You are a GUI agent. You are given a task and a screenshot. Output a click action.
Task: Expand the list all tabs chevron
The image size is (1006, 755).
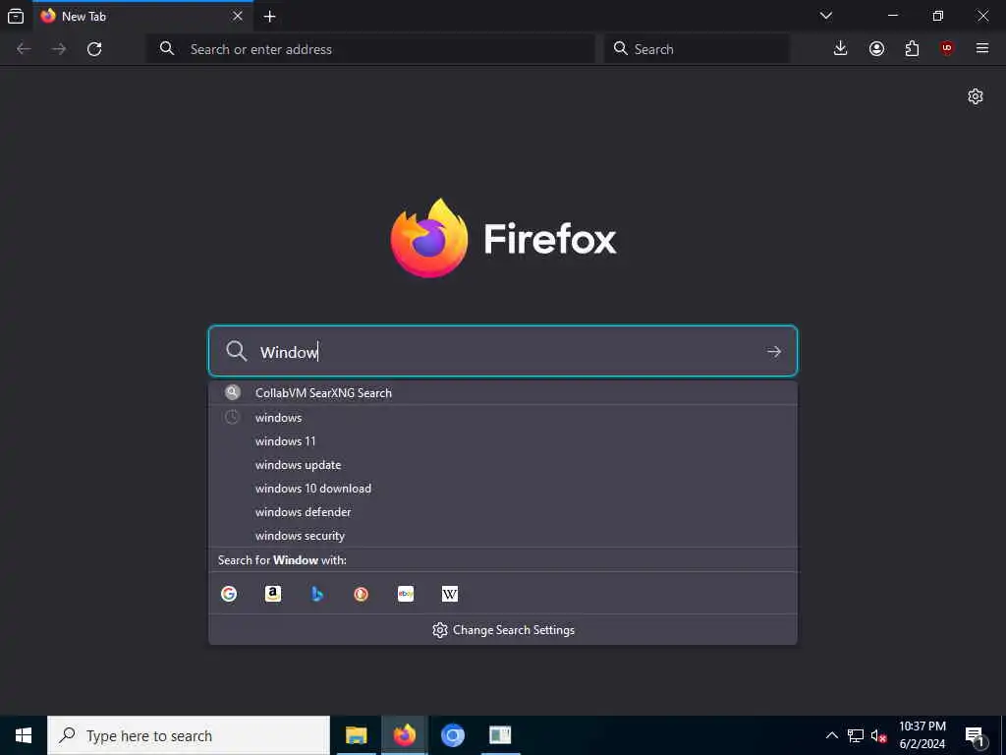tap(825, 16)
